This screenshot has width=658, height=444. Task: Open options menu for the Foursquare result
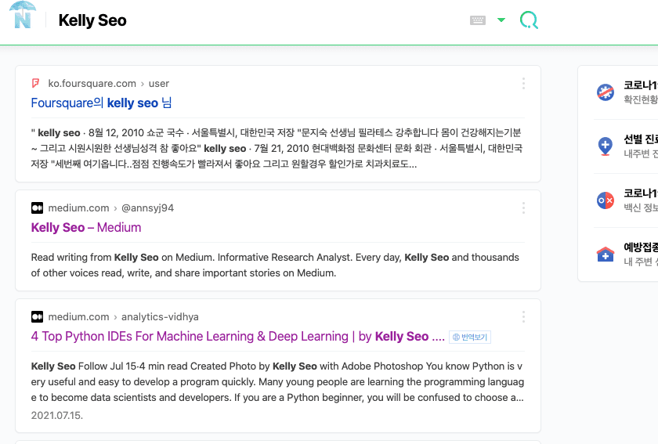tap(523, 83)
